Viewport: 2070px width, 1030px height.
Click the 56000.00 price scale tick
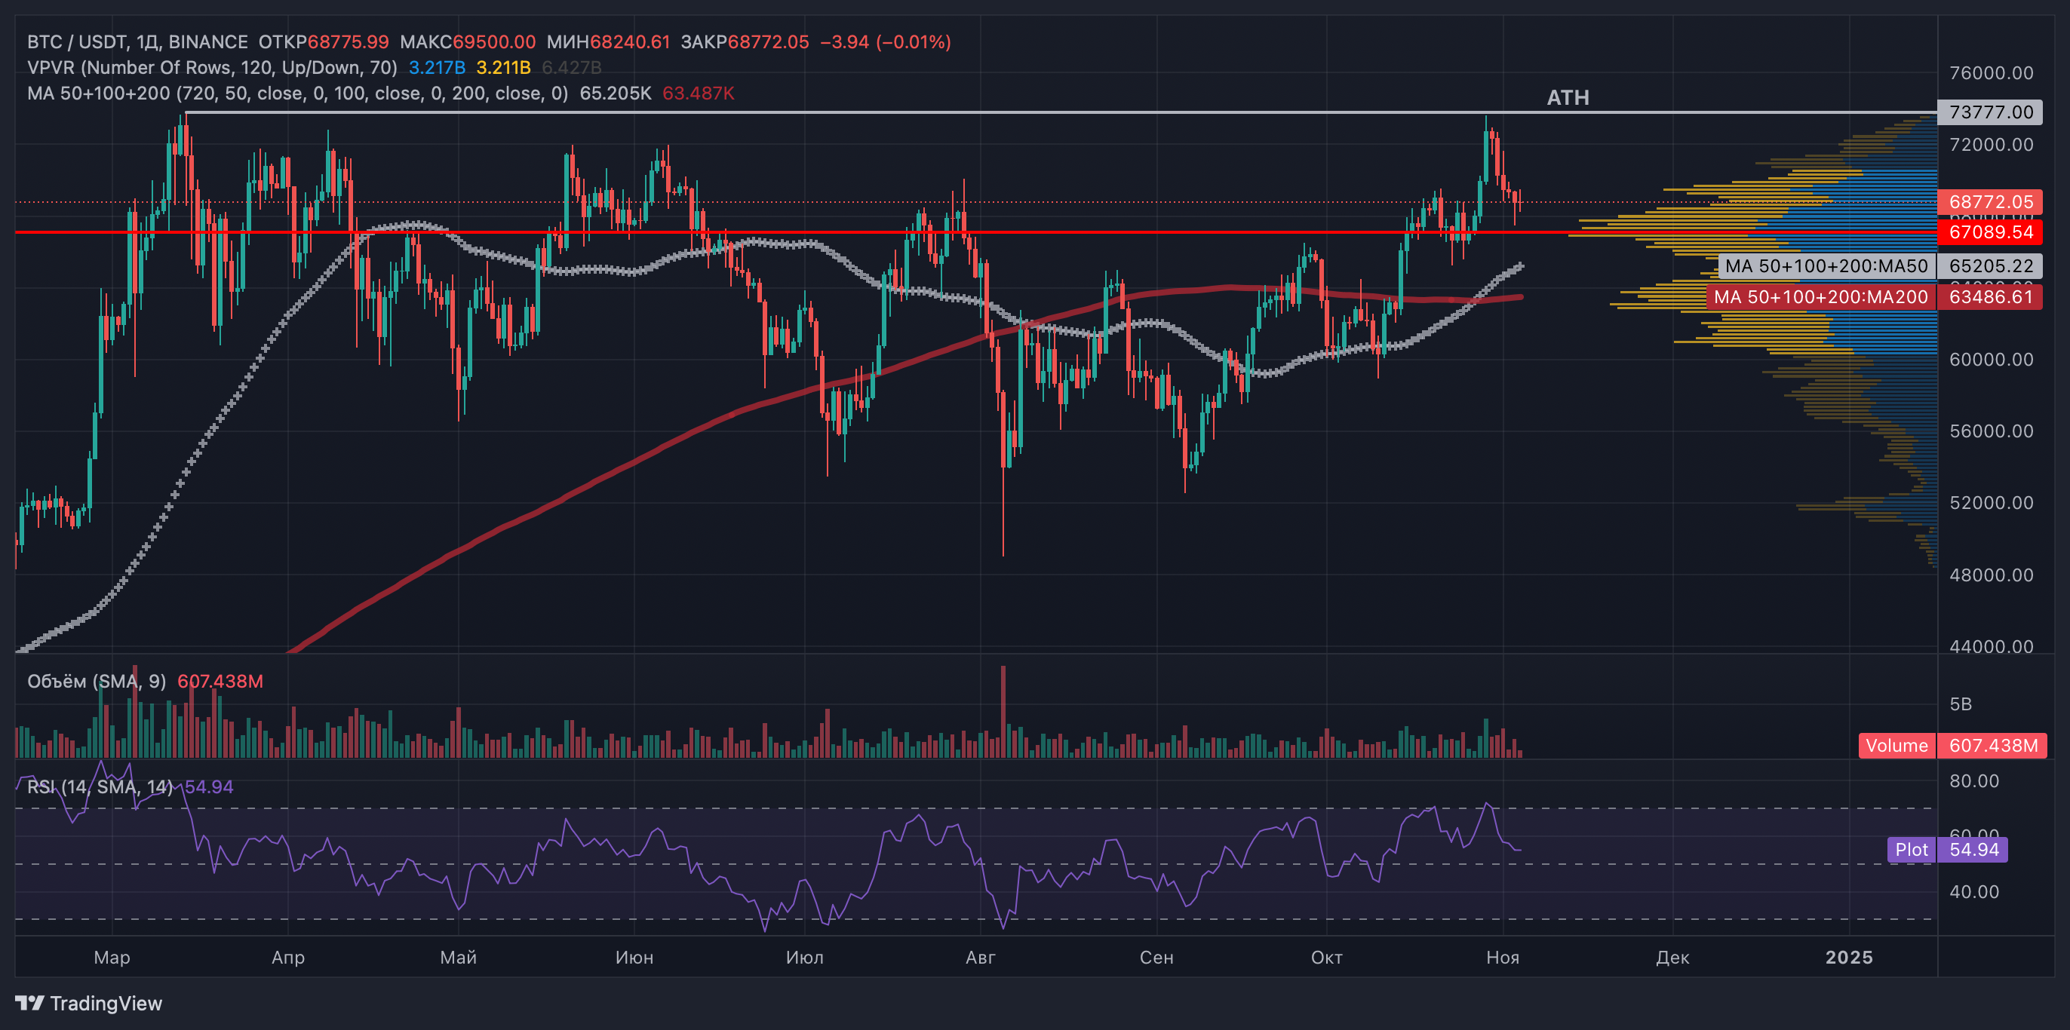click(x=1992, y=431)
